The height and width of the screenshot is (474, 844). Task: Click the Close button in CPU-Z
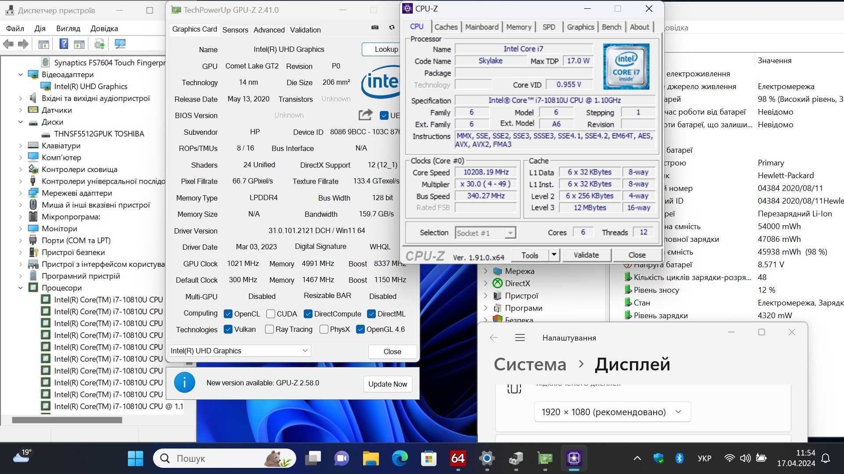(x=637, y=255)
